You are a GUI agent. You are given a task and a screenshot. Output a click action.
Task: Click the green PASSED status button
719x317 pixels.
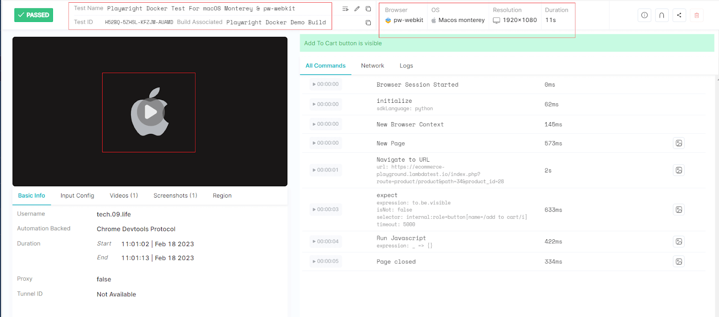tap(34, 15)
